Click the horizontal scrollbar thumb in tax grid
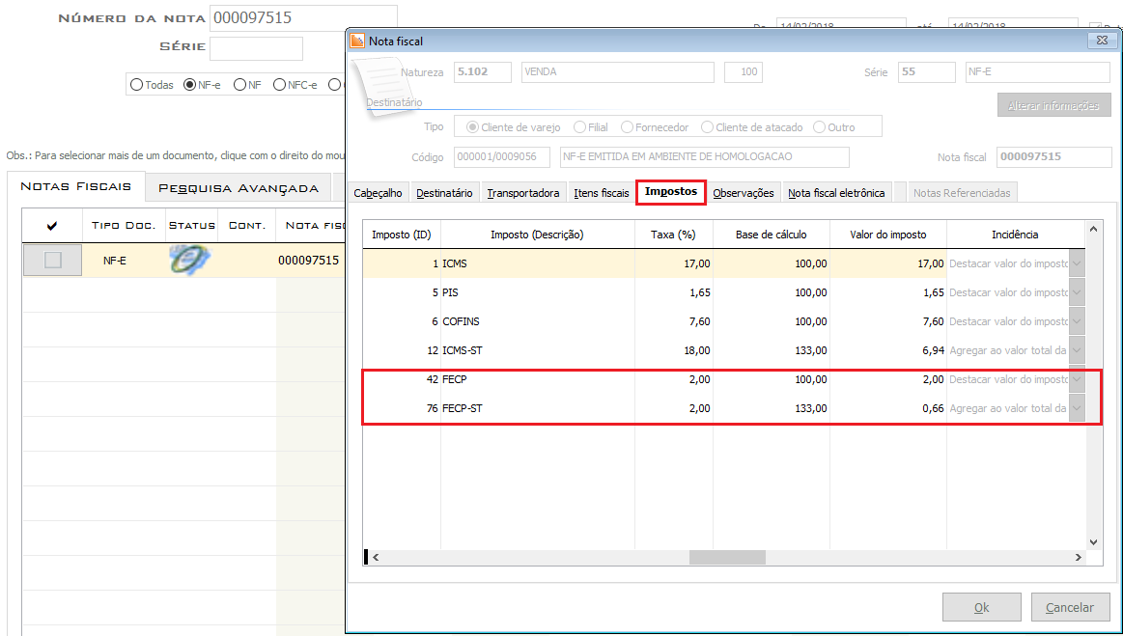This screenshot has width=1123, height=636. coord(727,557)
